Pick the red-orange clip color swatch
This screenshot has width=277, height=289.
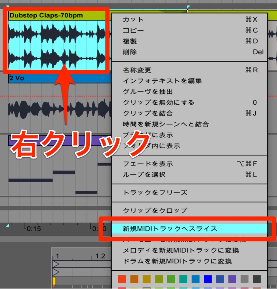point(122,279)
